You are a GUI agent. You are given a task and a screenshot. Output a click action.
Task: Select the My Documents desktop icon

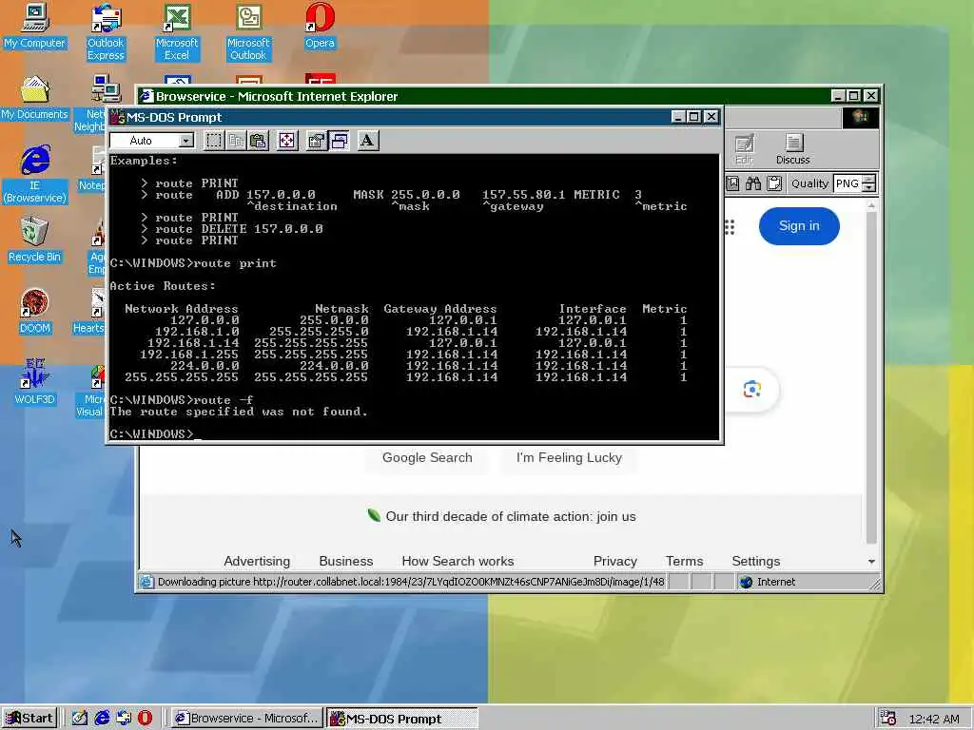[35, 98]
